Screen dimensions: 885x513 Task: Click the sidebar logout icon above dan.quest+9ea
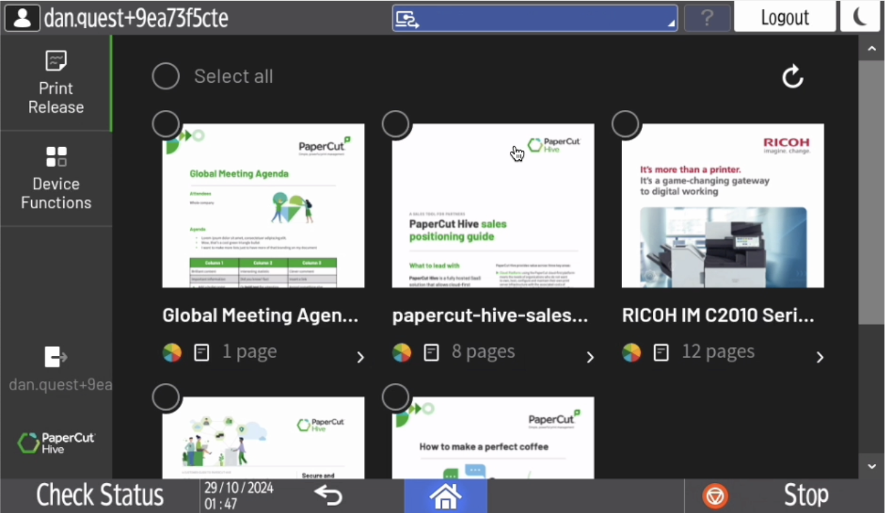[x=56, y=357]
